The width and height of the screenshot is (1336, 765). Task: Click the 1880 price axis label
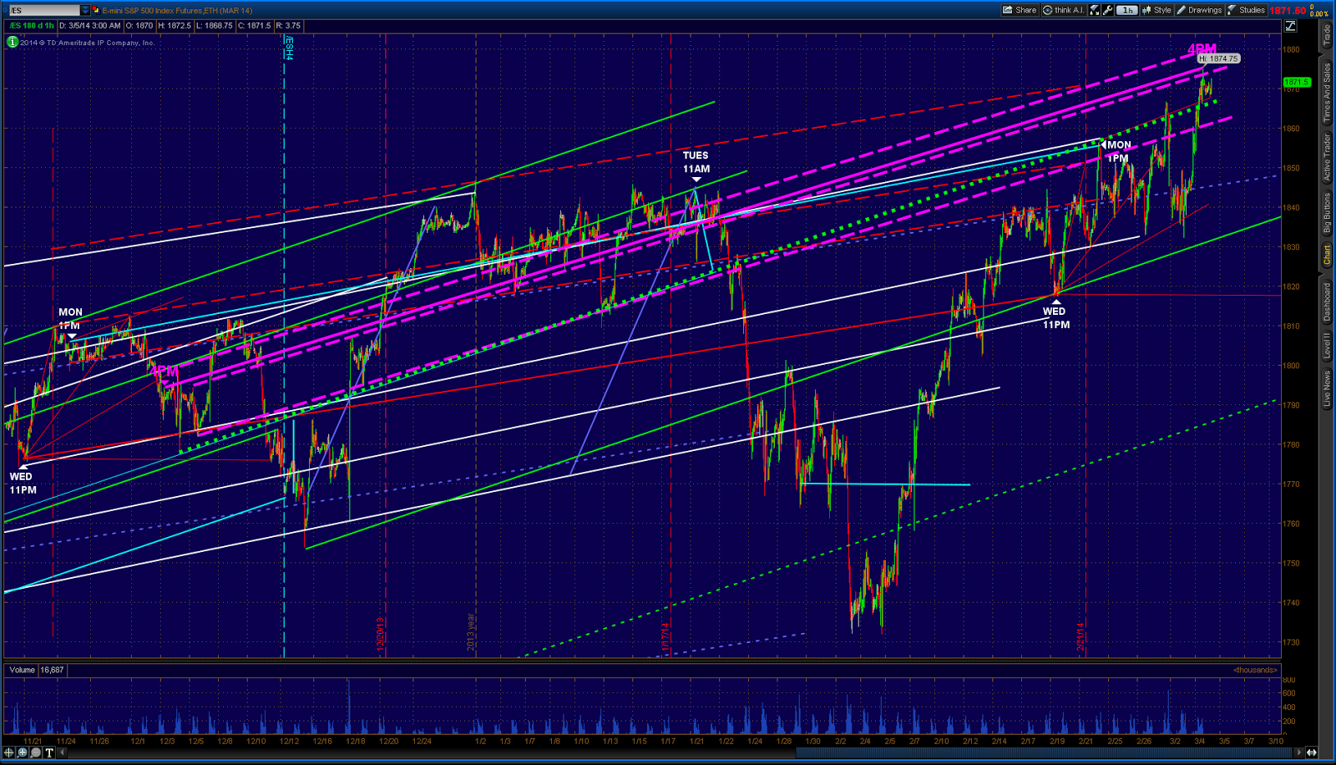coord(1291,49)
